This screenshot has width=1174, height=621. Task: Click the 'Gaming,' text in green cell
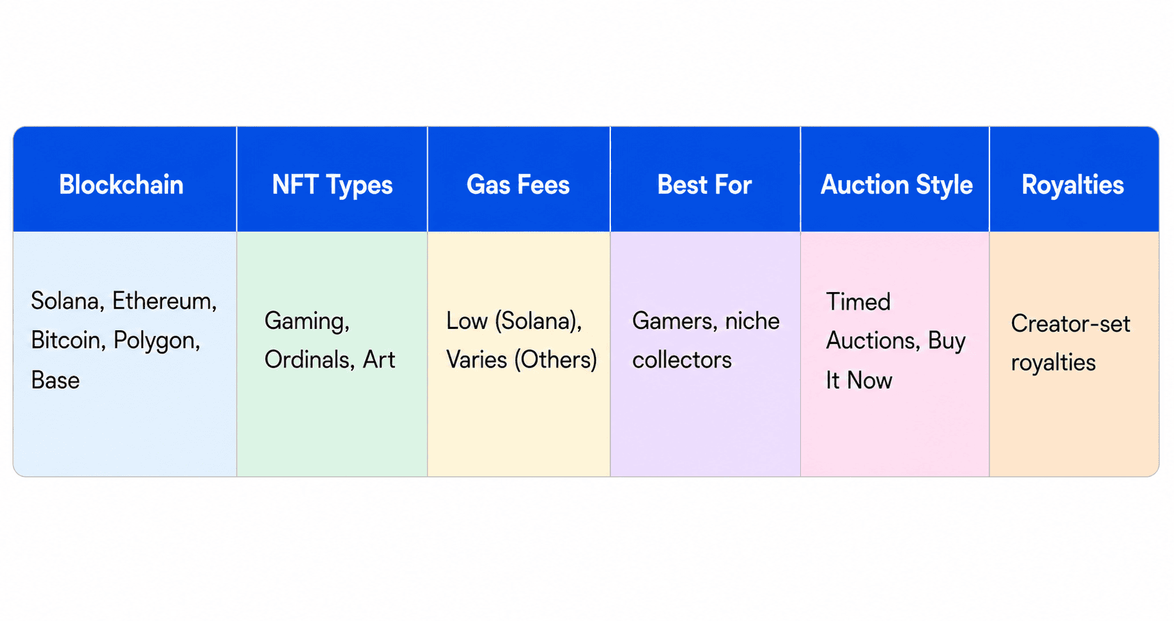click(x=307, y=321)
